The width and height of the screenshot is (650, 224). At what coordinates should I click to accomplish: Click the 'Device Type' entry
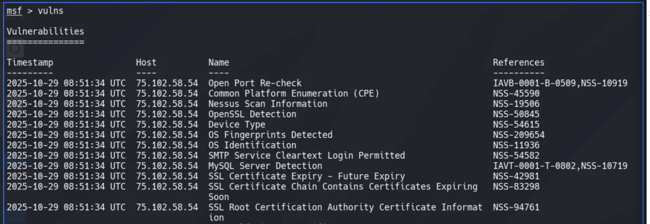237,124
